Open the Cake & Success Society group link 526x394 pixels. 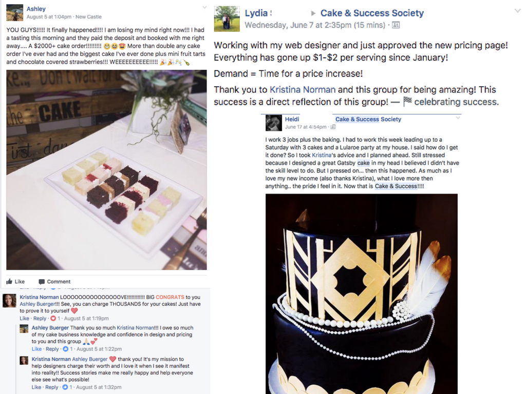(x=372, y=13)
